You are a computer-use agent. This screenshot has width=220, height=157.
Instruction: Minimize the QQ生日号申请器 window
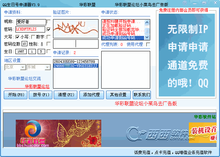tap(194, 3)
